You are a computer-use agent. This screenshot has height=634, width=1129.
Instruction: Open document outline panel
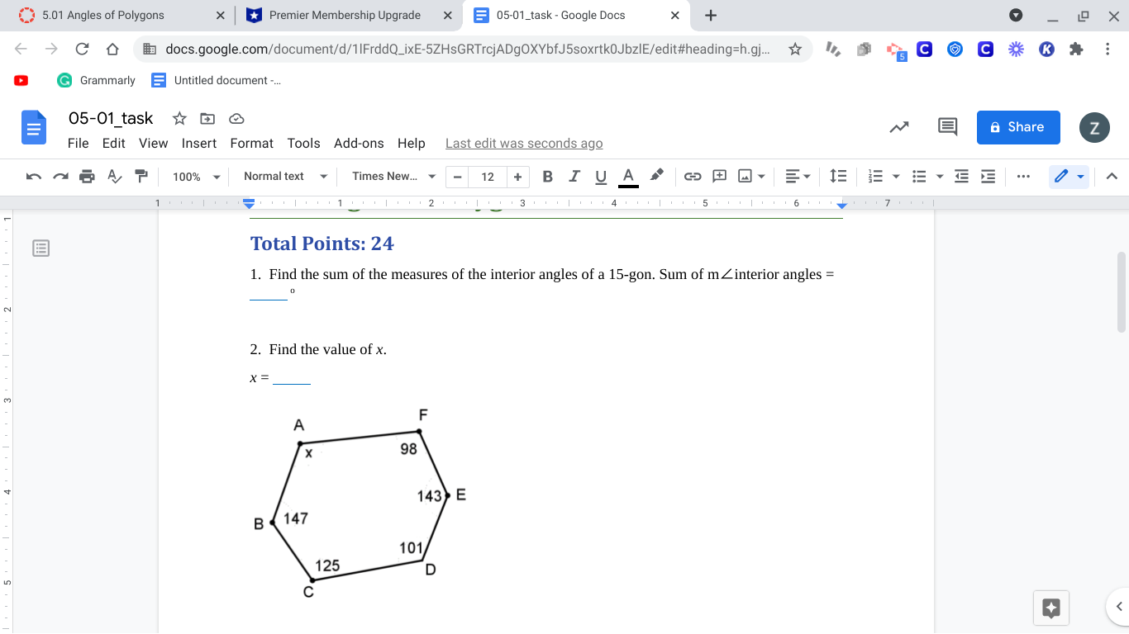coord(40,248)
